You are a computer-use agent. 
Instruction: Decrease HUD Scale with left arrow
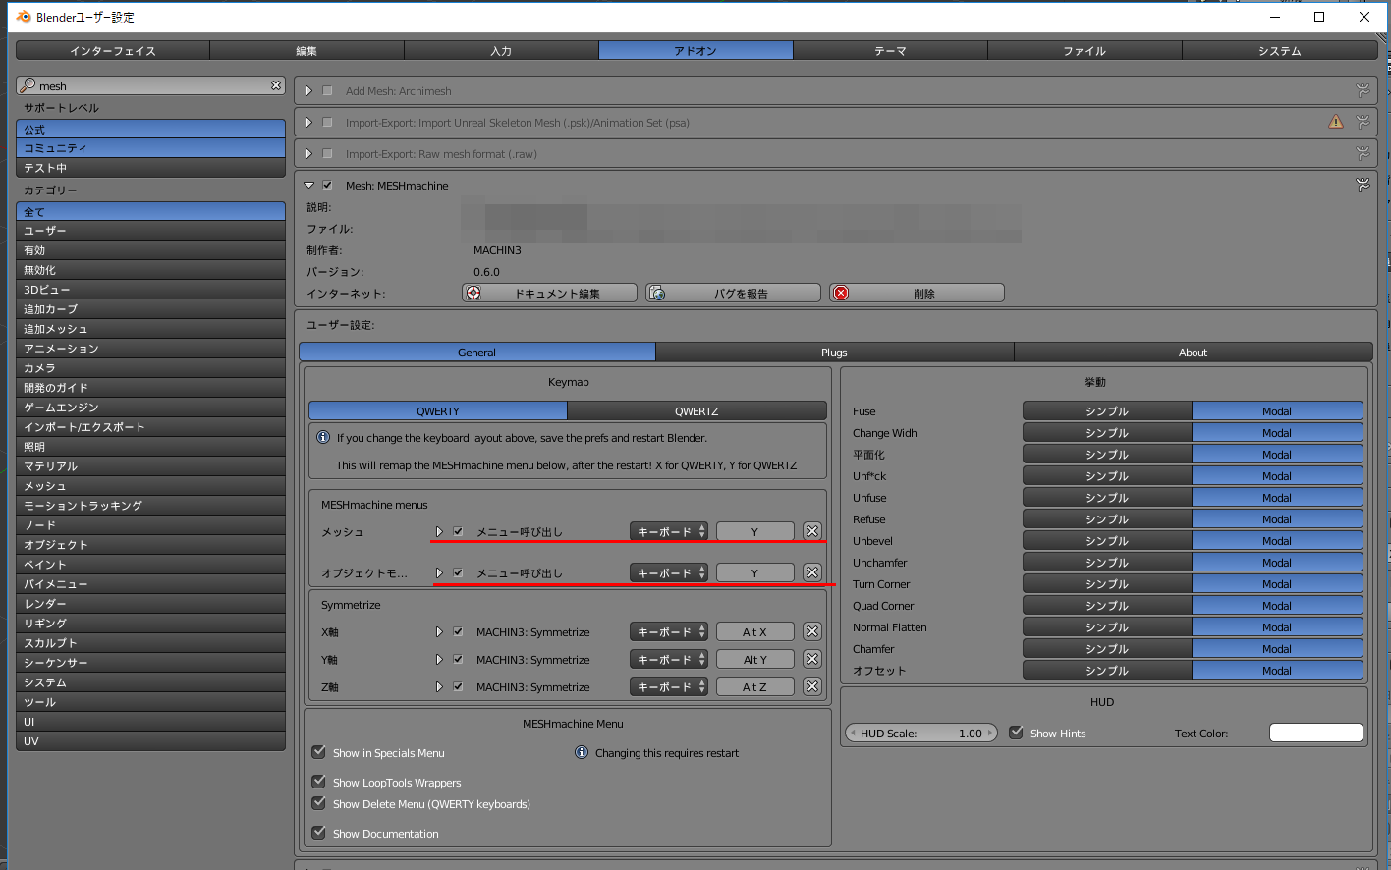852,733
